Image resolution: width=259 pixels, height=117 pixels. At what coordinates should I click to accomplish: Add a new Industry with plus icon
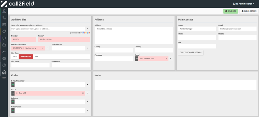(x=13, y=102)
